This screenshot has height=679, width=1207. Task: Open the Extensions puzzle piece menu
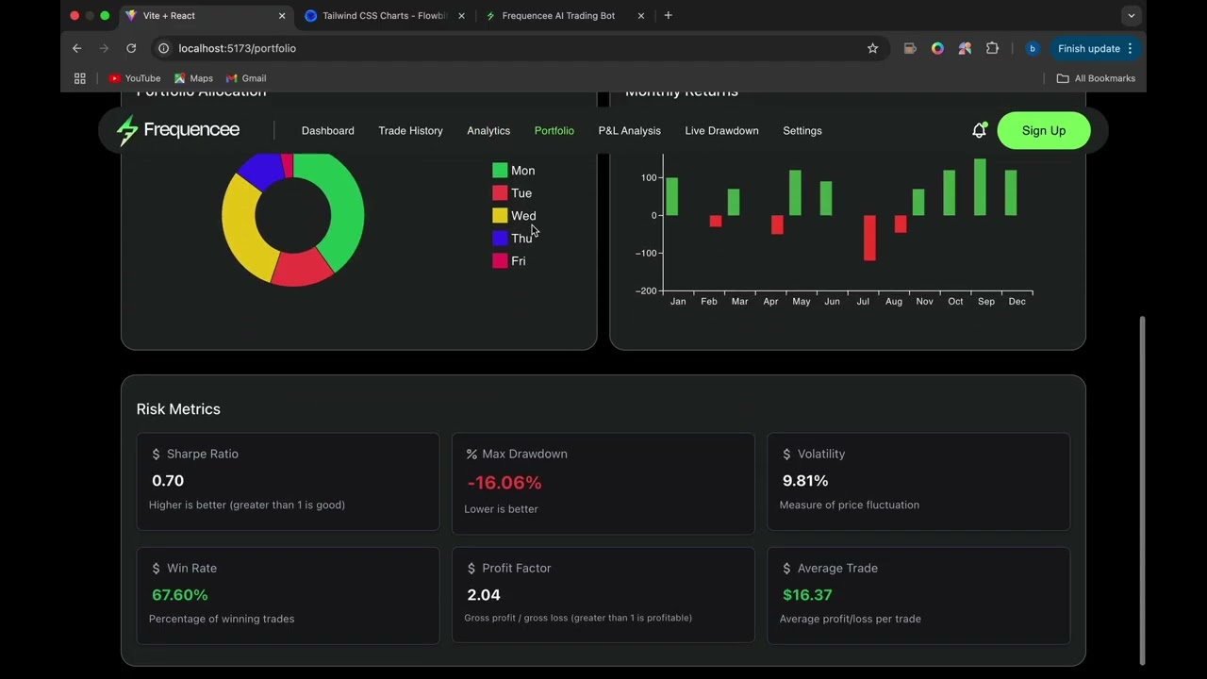tap(992, 48)
